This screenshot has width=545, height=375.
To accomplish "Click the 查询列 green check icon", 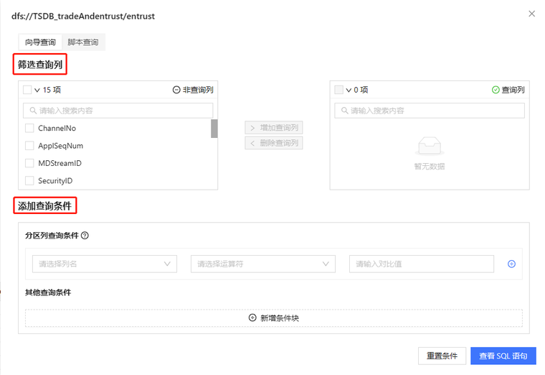I will [495, 91].
